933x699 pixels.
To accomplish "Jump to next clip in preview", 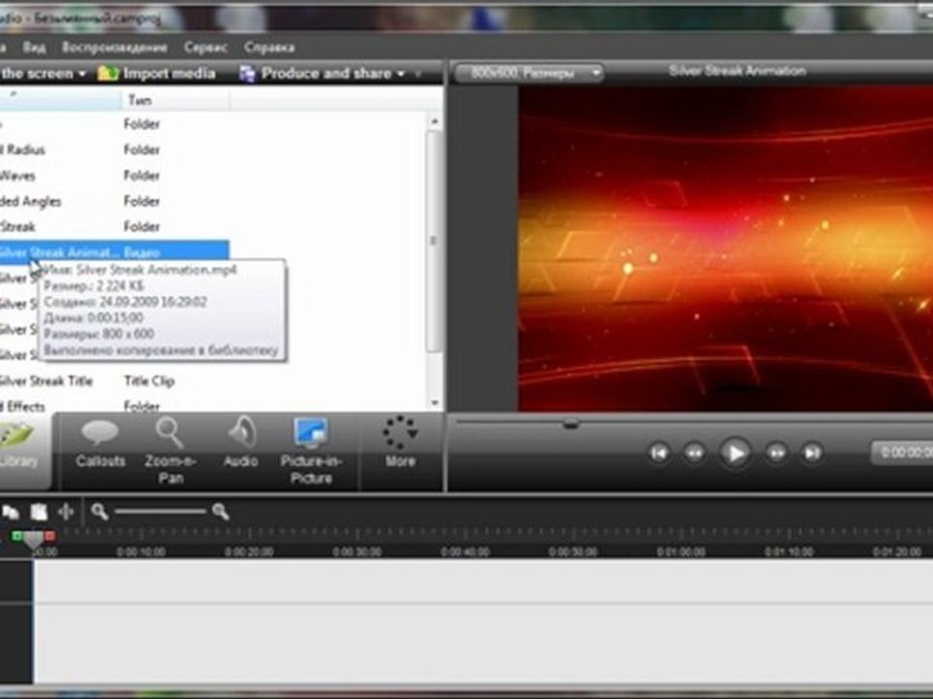I will 812,453.
